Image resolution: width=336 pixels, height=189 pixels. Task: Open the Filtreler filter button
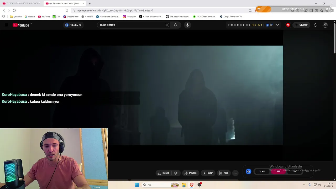pyautogui.click(x=73, y=25)
